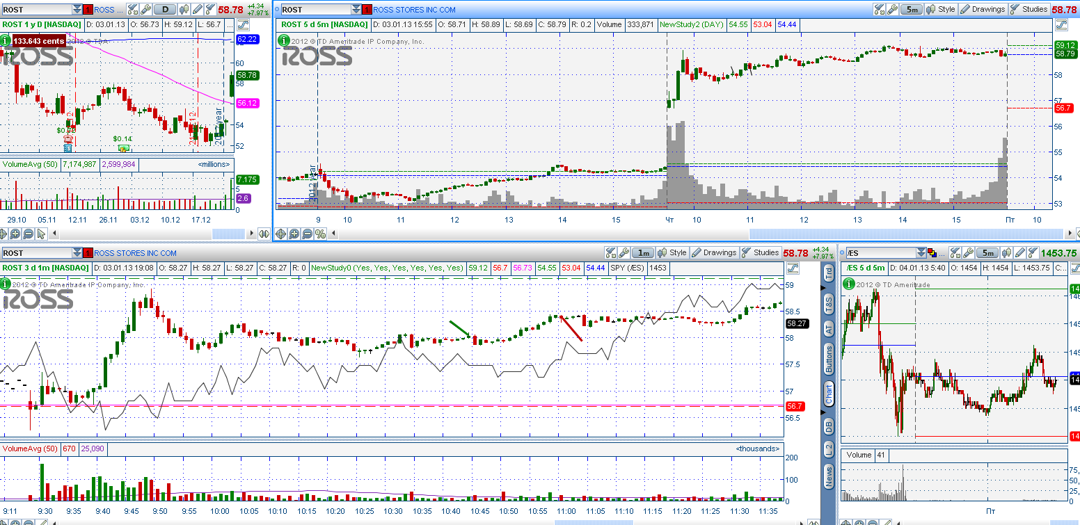The height and width of the screenshot is (525, 1080).
Task: Open multicolor link selector in /ES chart
Action: point(932,253)
